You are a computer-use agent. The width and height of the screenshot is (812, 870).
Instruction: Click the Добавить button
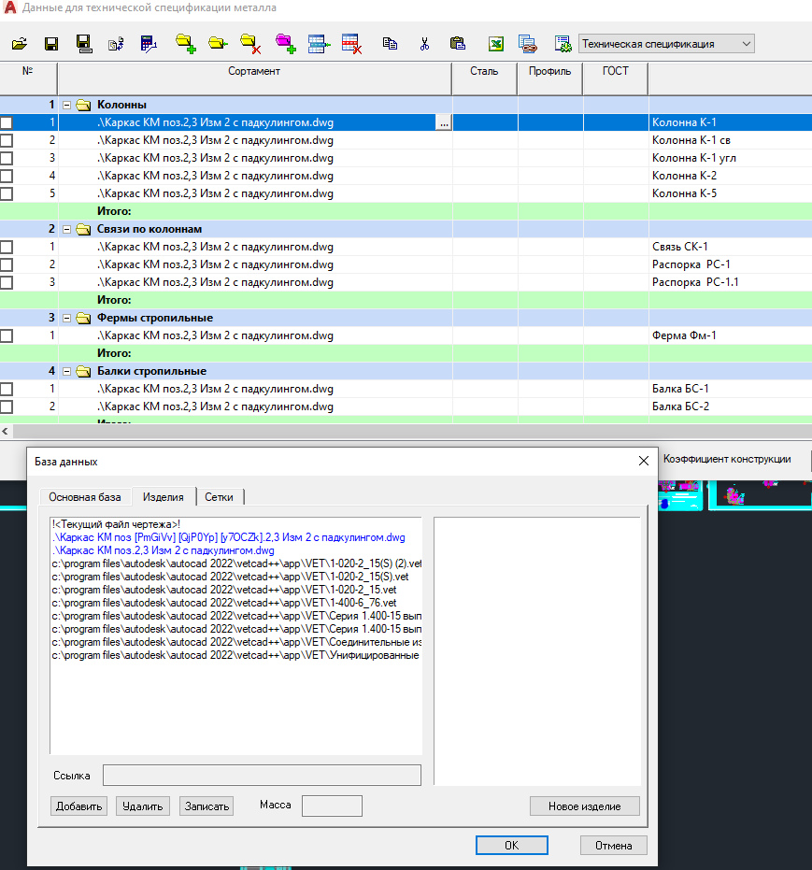coord(78,806)
